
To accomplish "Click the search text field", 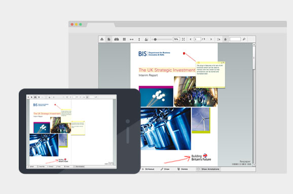I will point(235,39).
